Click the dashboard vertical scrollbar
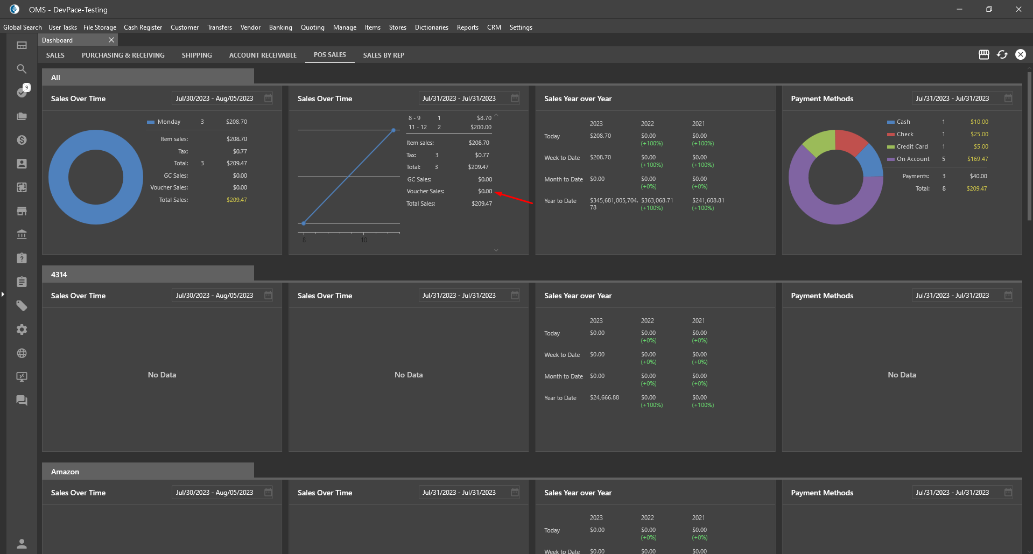Image resolution: width=1033 pixels, height=554 pixels. 1029,145
